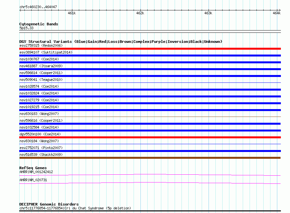Select the thin brown nsv830183 line
Image resolution: width=290 pixels, height=213 pixels.
(x=150, y=117)
